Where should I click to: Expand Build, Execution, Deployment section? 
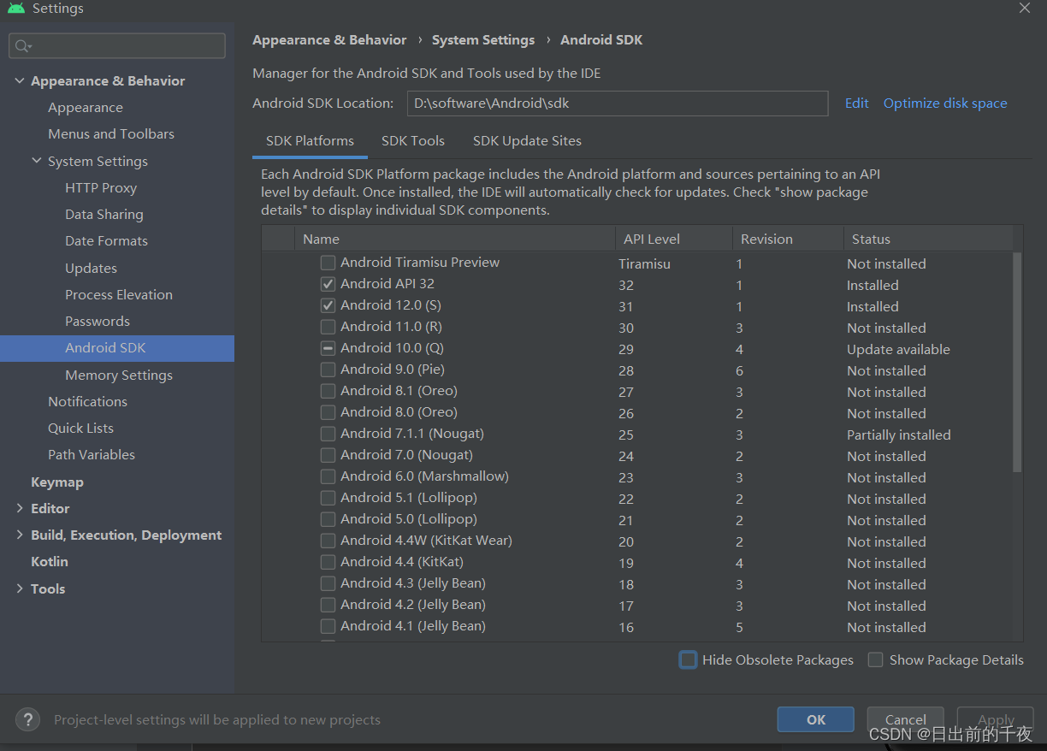pos(20,535)
